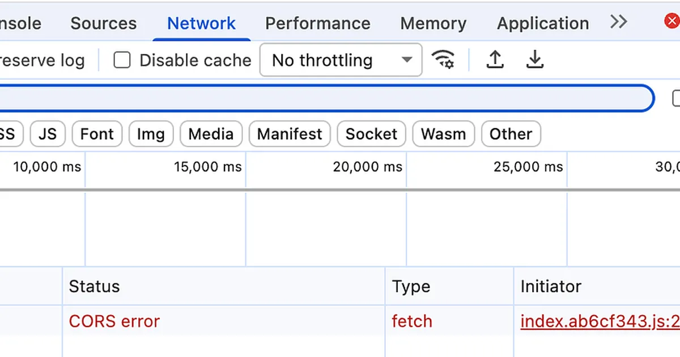Click the 10,000 ms timeline marker
The height and width of the screenshot is (357, 680).
(x=47, y=167)
